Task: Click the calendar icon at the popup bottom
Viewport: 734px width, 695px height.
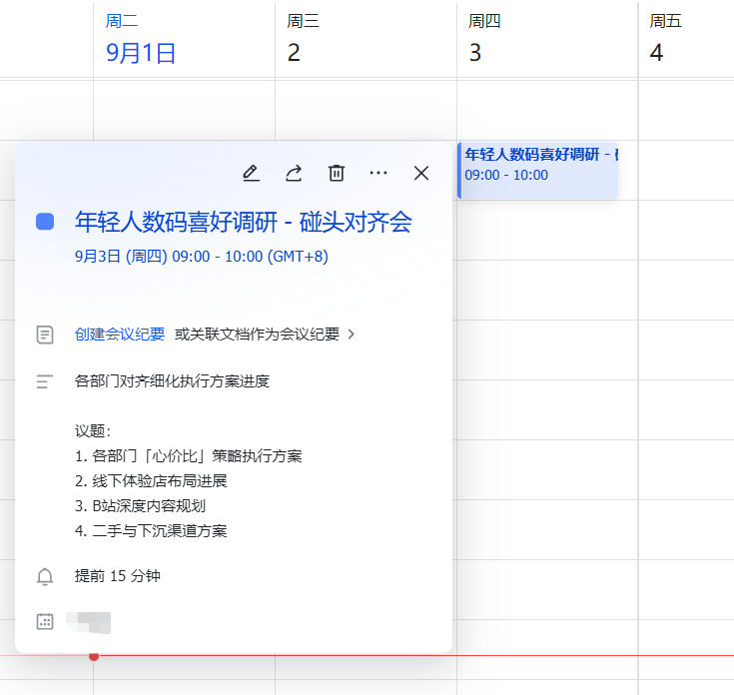Action: pos(45,621)
